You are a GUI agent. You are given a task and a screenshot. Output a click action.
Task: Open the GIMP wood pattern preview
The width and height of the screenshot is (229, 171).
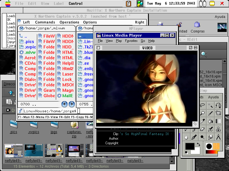[216, 146]
